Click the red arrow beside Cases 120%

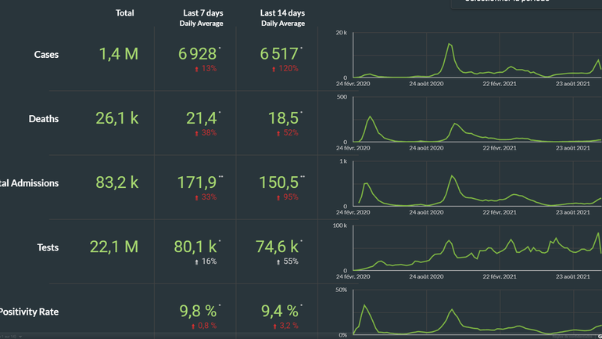click(274, 69)
